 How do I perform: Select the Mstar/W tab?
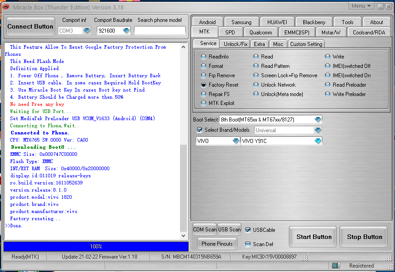(331, 33)
